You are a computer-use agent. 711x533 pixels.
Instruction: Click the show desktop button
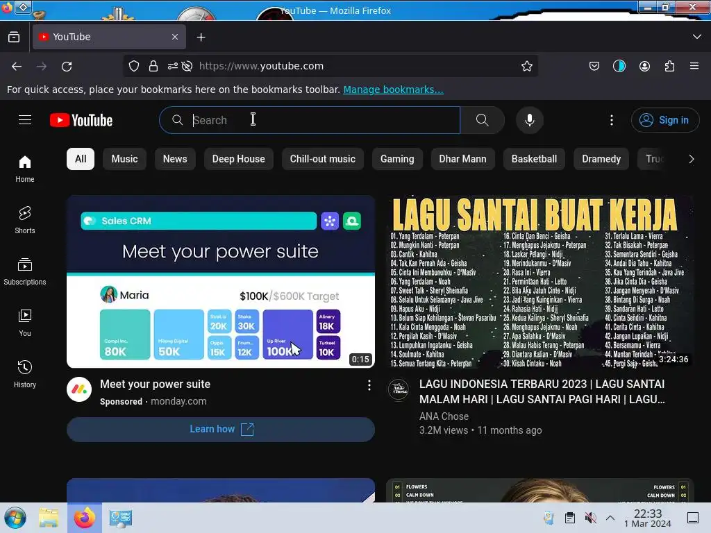pos(692,518)
